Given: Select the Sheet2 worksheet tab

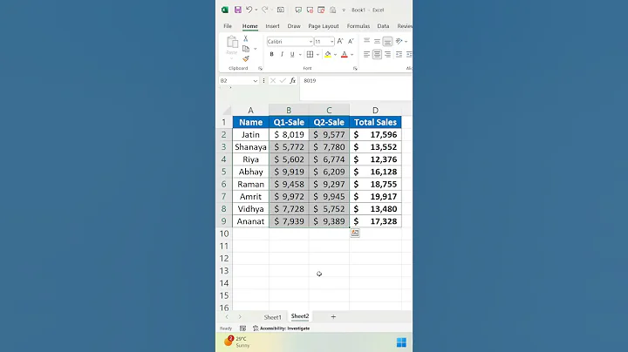Looking at the screenshot, I should point(300,316).
